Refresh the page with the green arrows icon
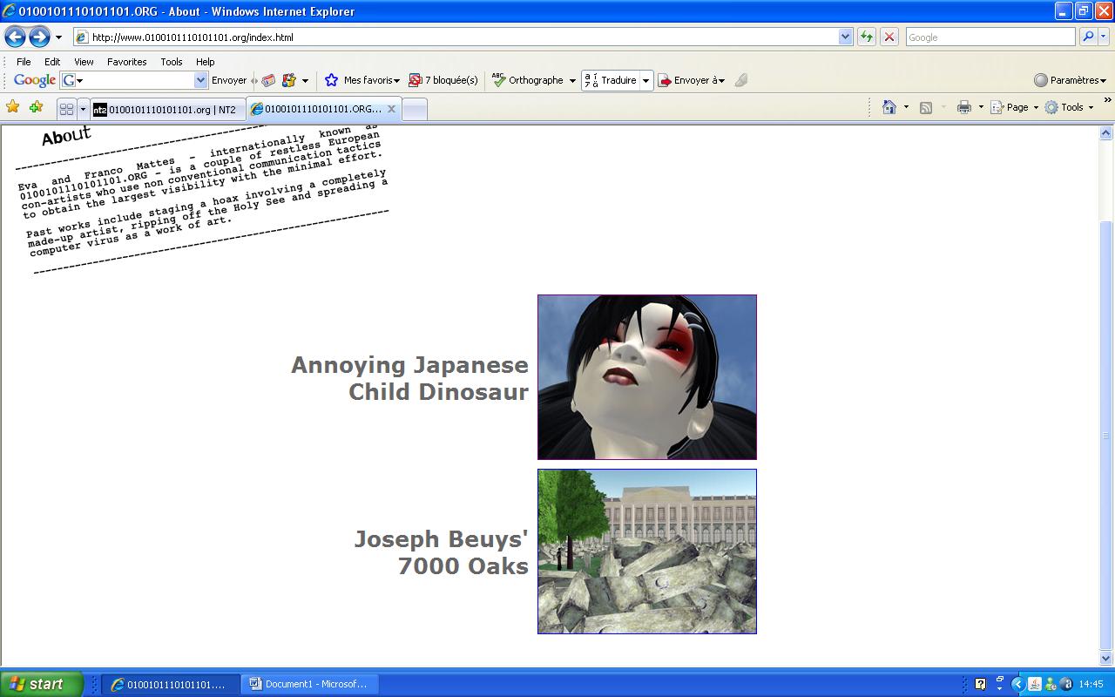Viewport: 1115px width, 697px height. (x=867, y=37)
